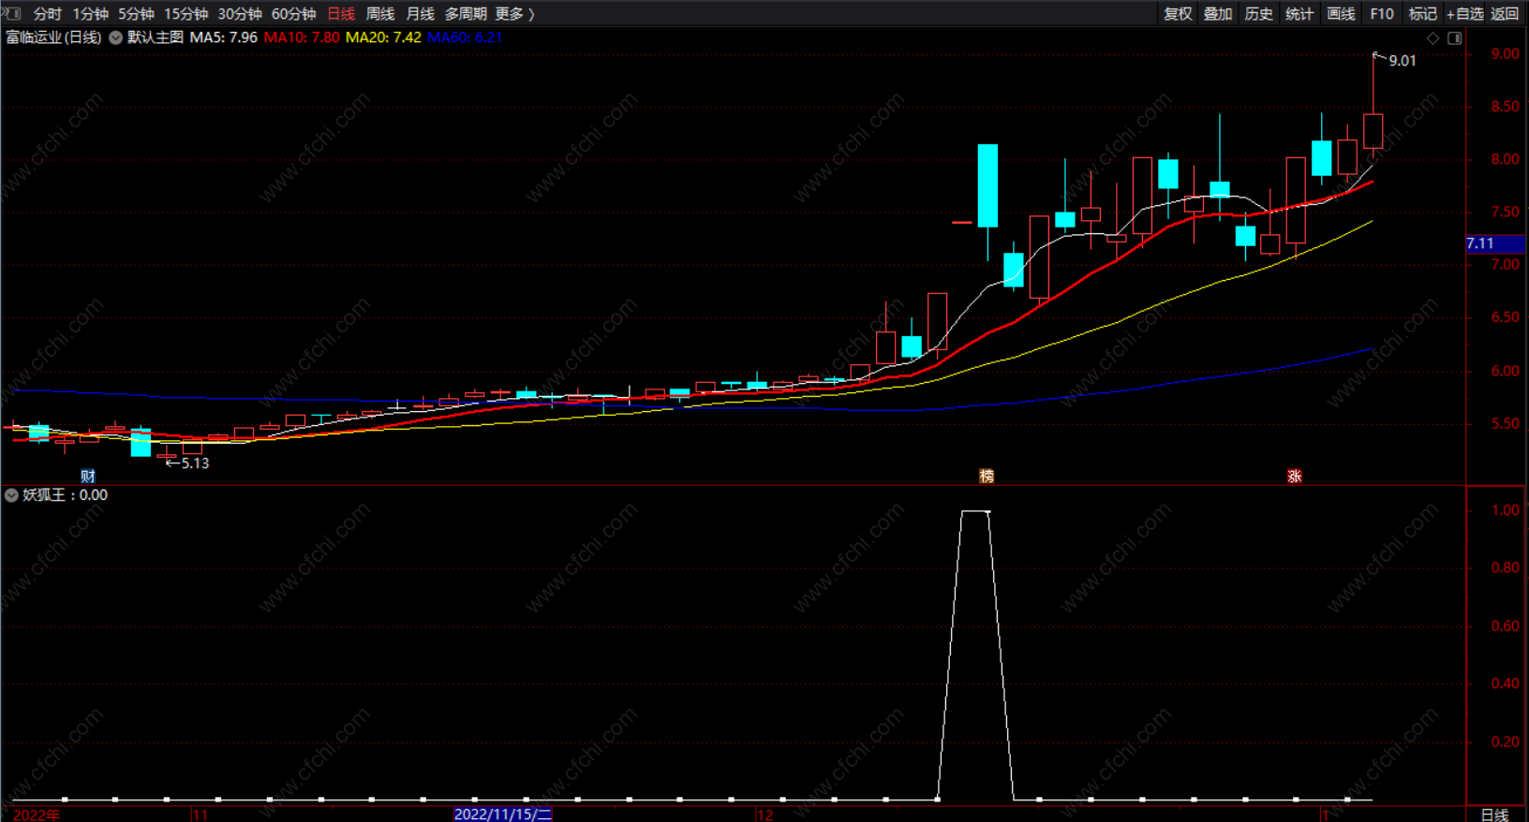
Task: Activate the 画线 drawing tools button
Action: 1342,14
